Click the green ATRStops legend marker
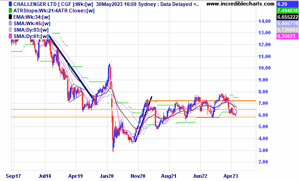 pos(10,11)
